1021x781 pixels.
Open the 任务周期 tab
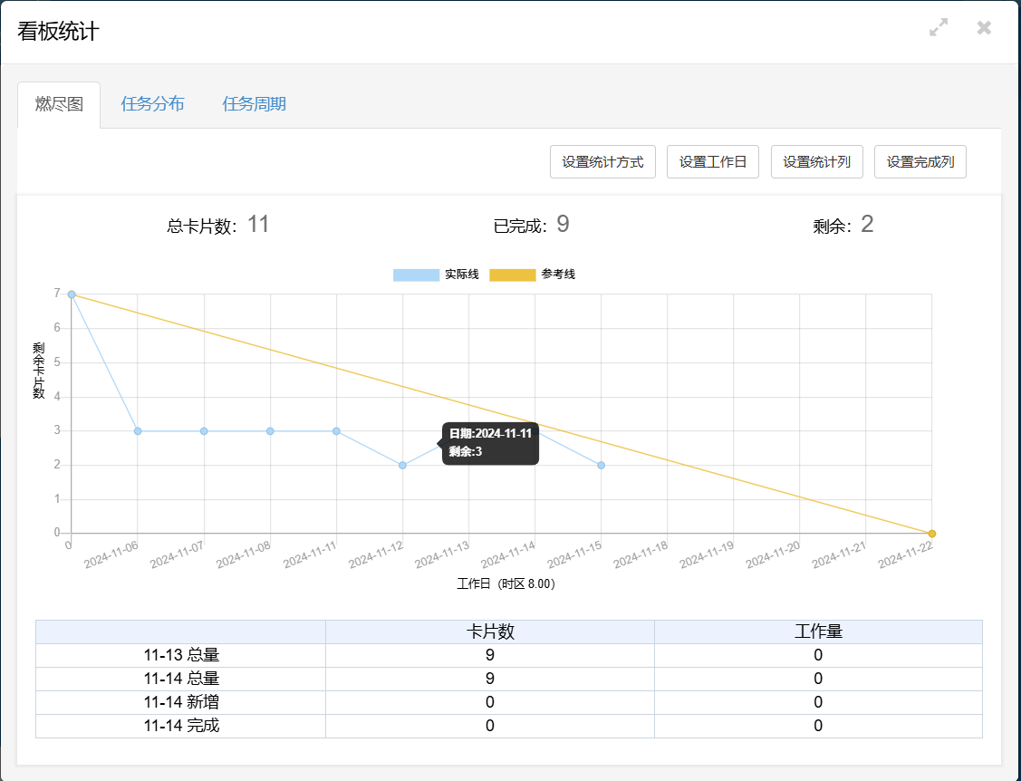click(x=254, y=104)
